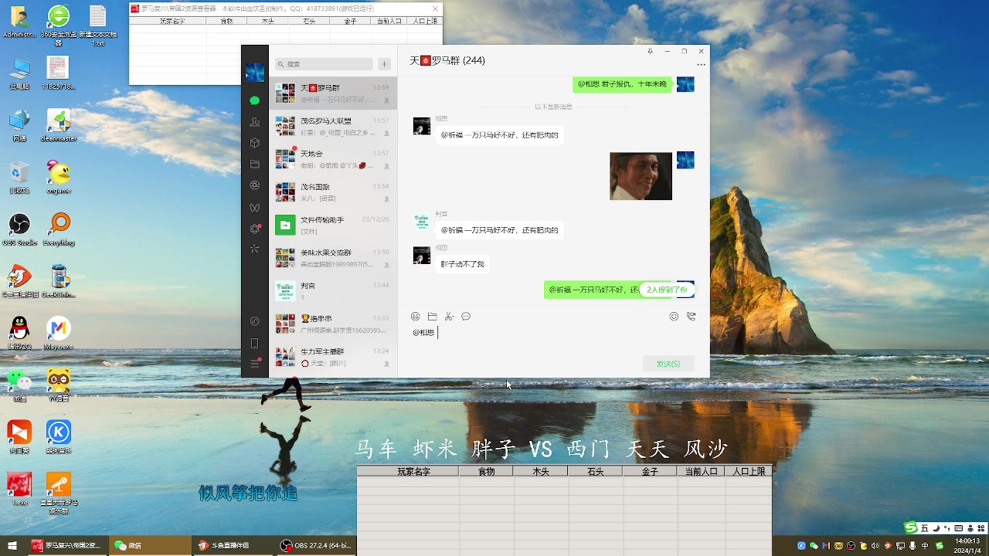Select the screenshot scissors tool
Viewport: 989px width, 556px height.
(x=448, y=316)
